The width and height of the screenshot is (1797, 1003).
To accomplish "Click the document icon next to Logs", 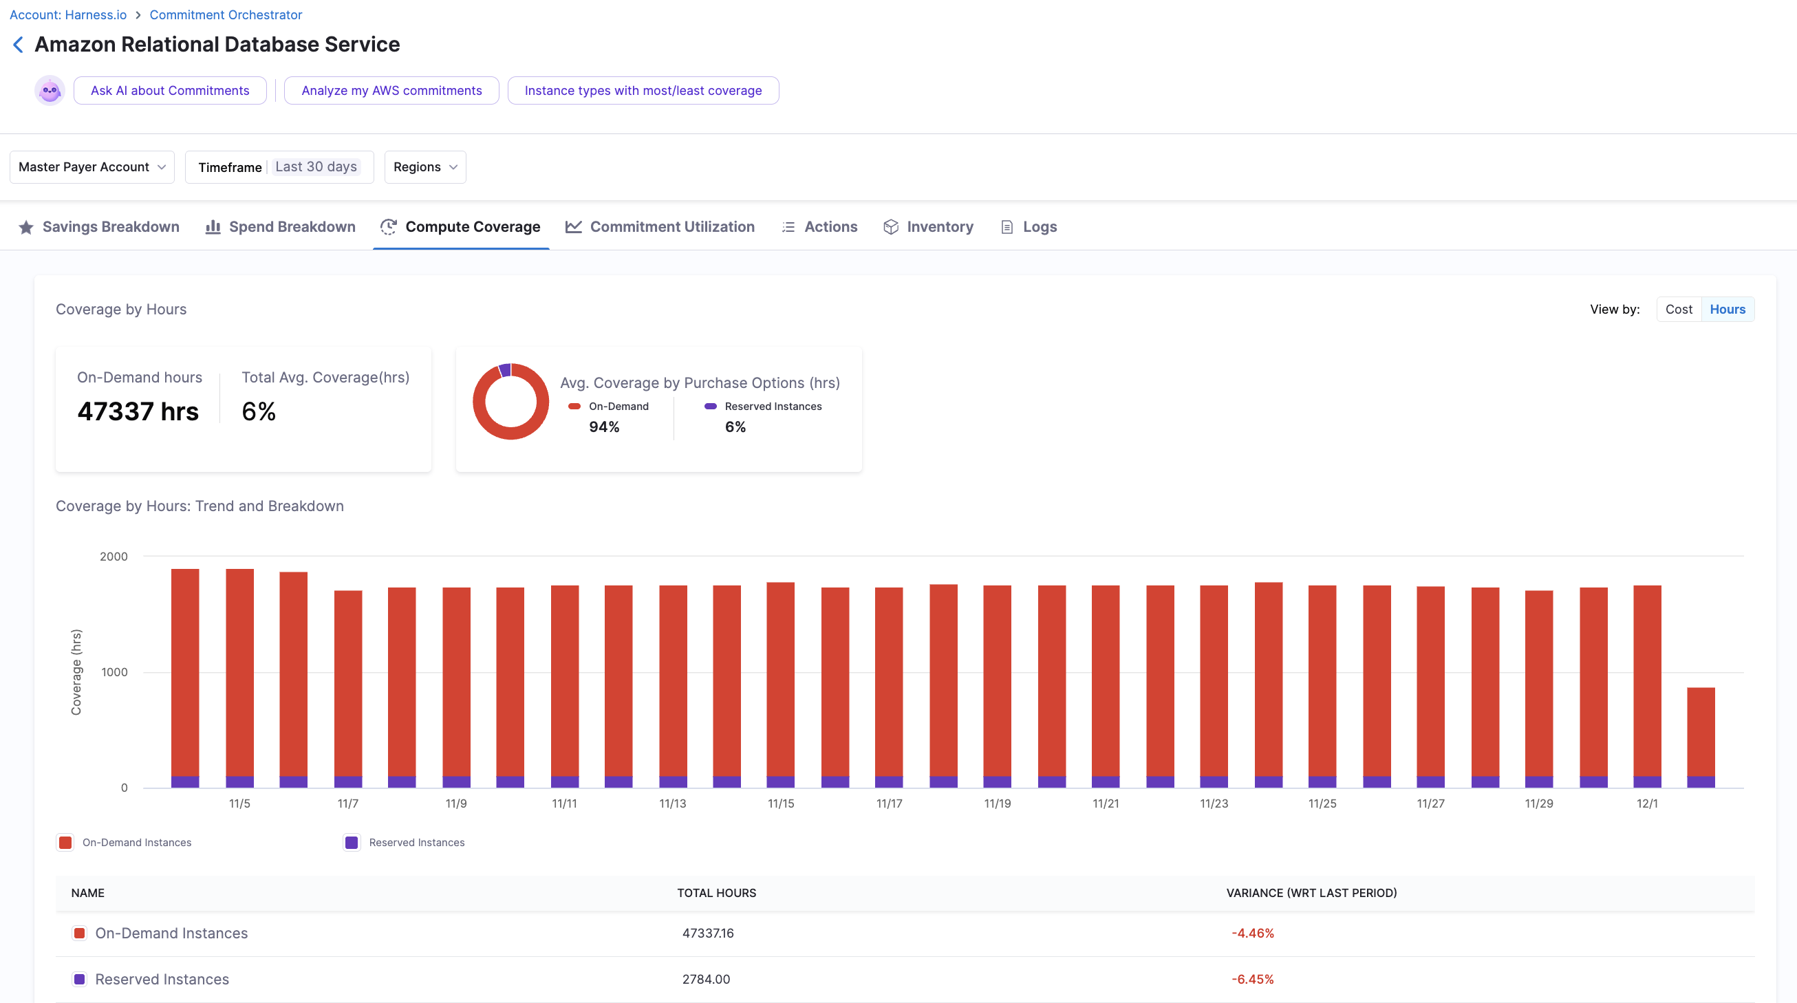I will click(x=1007, y=228).
